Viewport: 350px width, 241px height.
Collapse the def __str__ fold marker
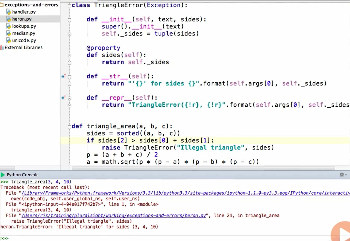[x=70, y=77]
